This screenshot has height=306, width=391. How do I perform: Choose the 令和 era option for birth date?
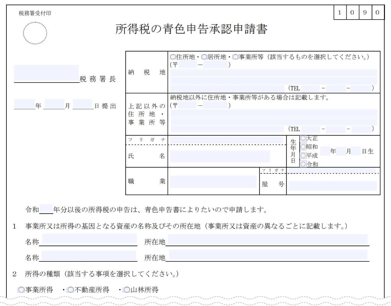(x=303, y=164)
